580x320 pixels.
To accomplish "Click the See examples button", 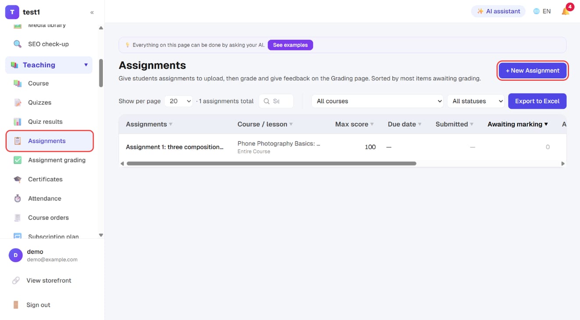I will point(290,45).
